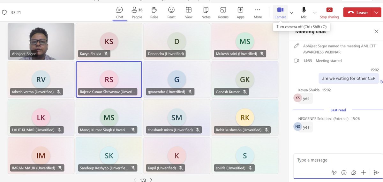Go to previous participant page
This screenshot has width=383, height=182.
click(135, 180)
